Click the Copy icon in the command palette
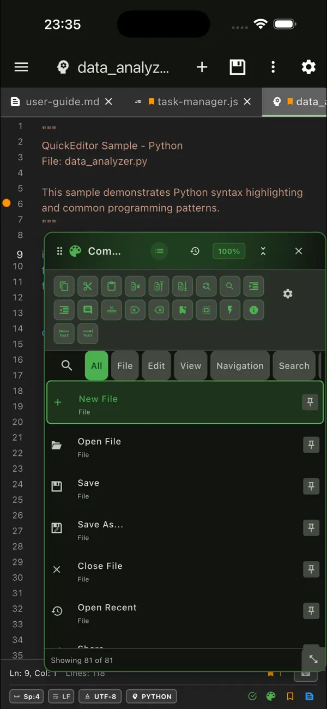327x709 pixels. pos(64,286)
